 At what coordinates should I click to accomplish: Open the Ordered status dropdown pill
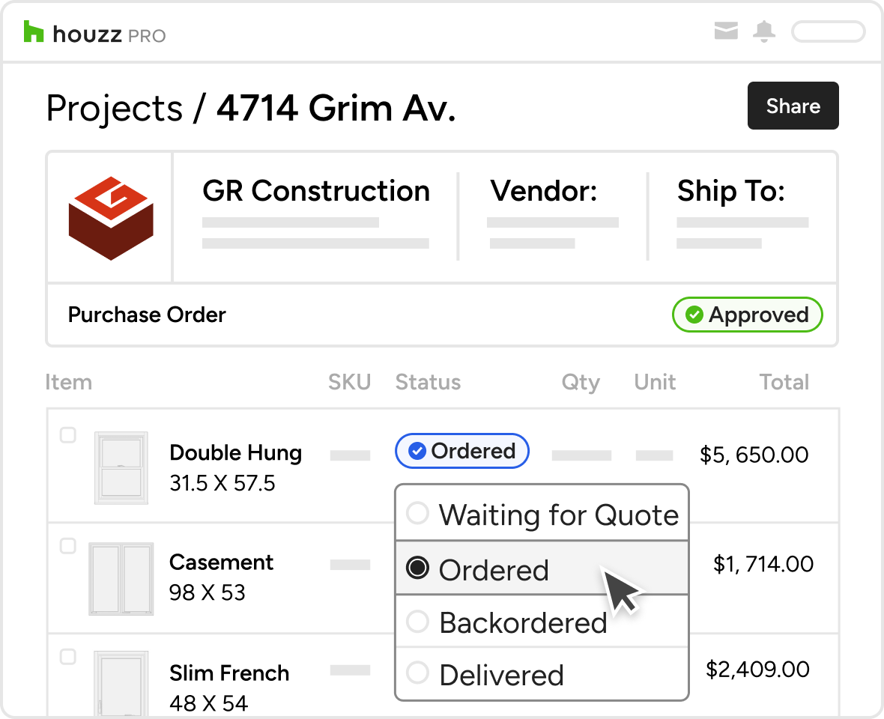(x=462, y=451)
